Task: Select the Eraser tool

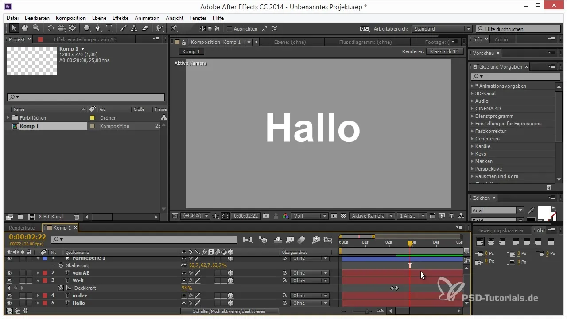Action: point(145,28)
